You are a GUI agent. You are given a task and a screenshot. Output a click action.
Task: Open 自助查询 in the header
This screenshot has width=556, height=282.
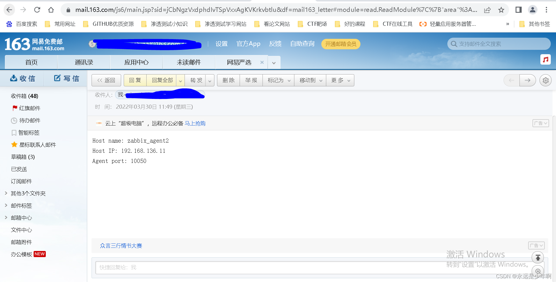click(x=302, y=44)
